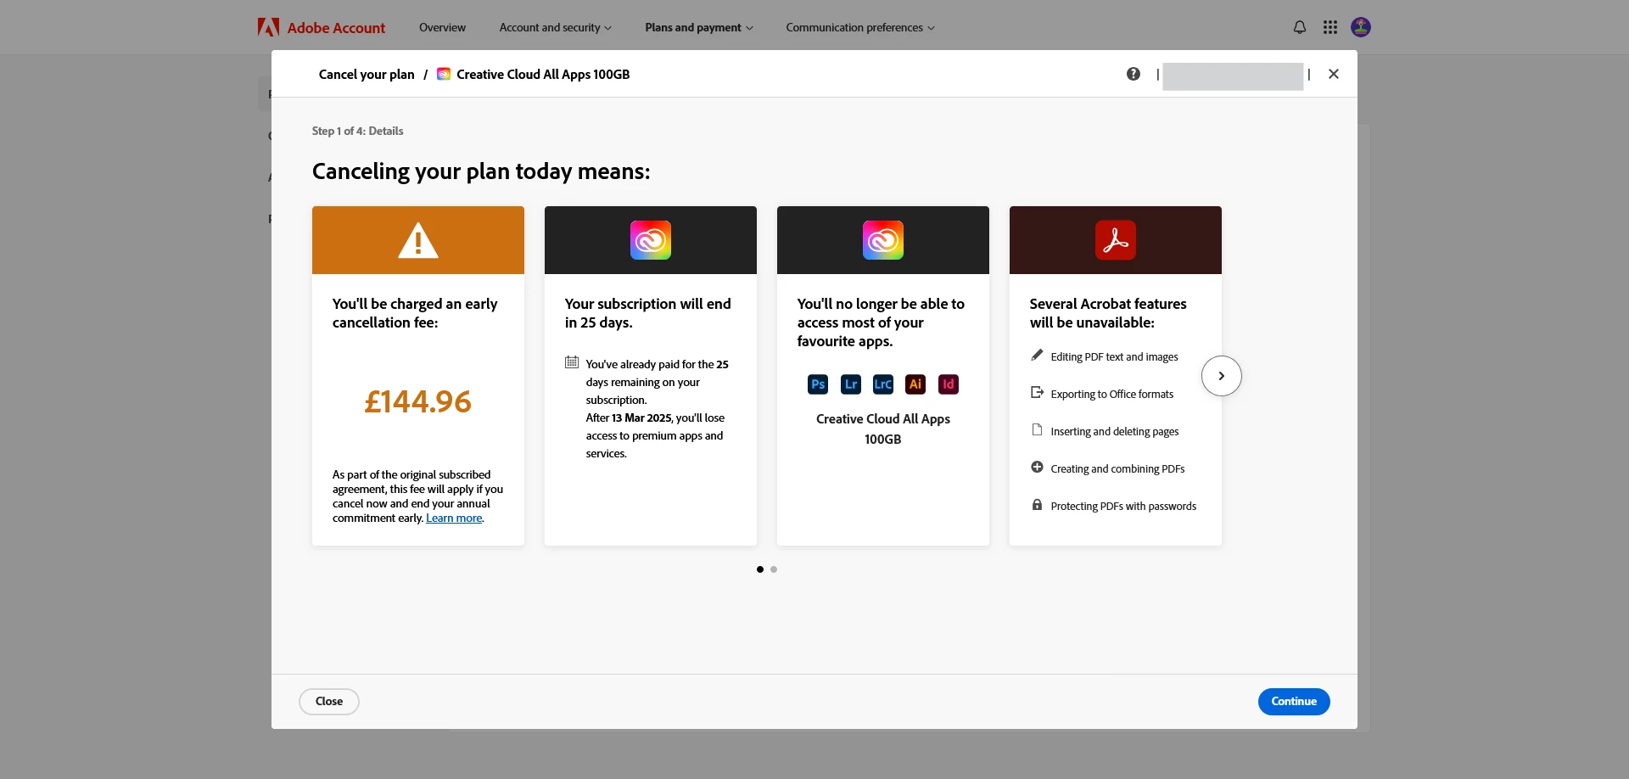Open the user profile avatar

point(1360,27)
